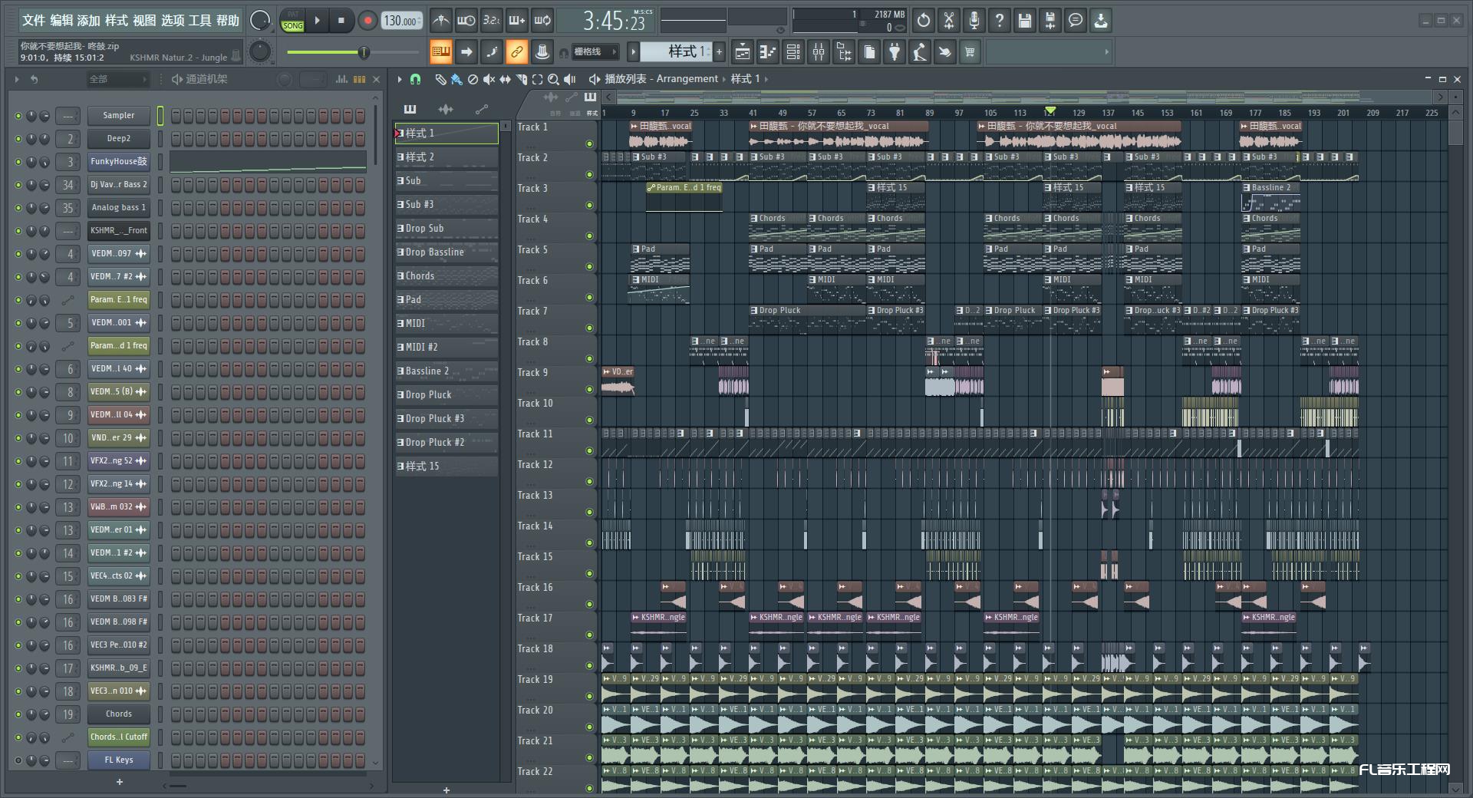Click the Play transport button
The height and width of the screenshot is (798, 1473).
pos(317,21)
